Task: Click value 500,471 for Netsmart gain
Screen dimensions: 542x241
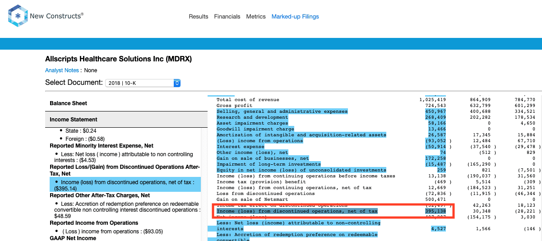Action: (x=435, y=199)
